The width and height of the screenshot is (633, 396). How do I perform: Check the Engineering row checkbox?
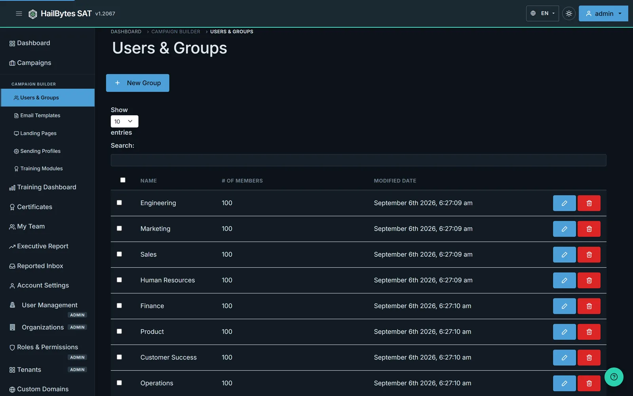119,202
